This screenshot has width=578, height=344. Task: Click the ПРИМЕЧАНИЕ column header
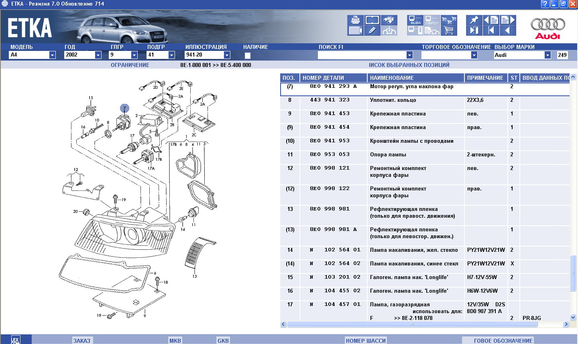point(486,78)
